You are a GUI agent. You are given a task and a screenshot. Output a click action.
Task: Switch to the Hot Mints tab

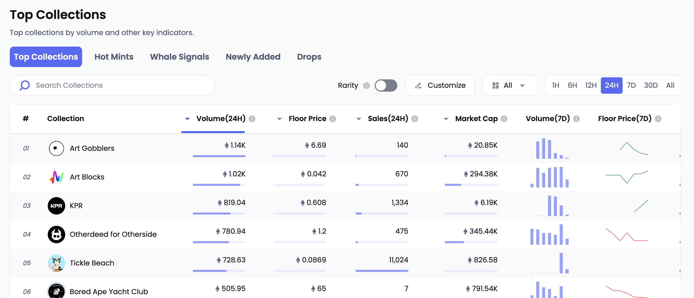[x=114, y=57]
